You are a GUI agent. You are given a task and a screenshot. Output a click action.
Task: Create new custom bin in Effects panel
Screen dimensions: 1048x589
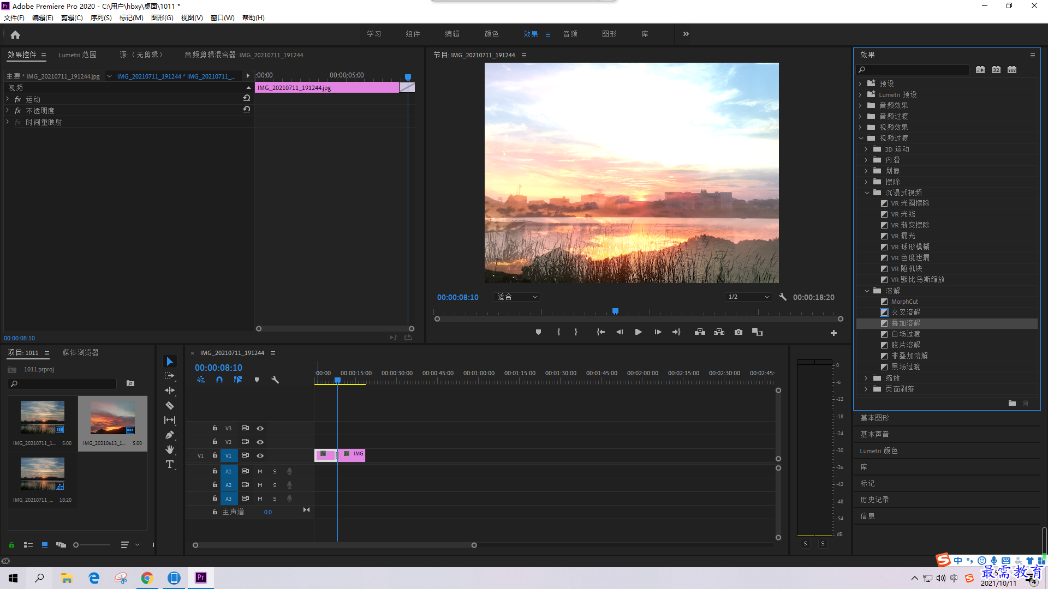(1012, 404)
